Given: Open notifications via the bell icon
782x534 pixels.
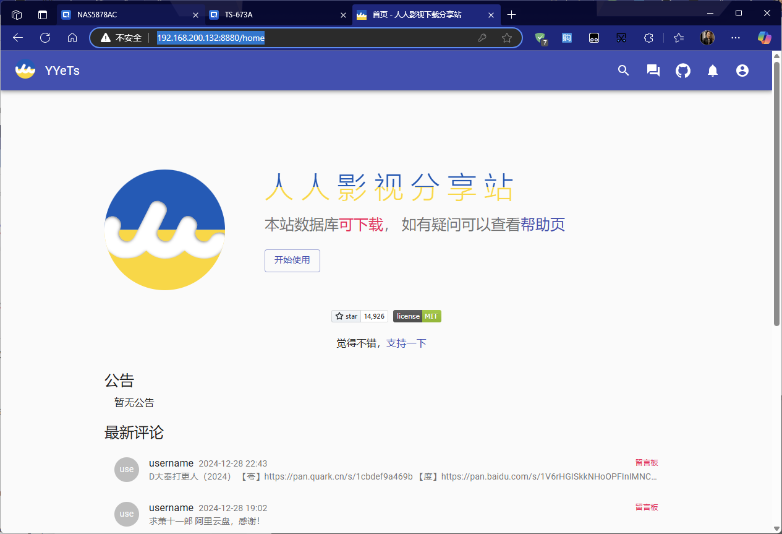Looking at the screenshot, I should [x=712, y=71].
